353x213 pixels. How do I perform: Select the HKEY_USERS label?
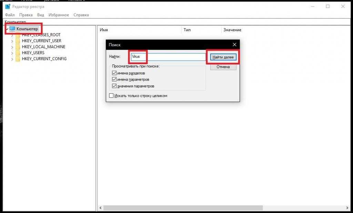coord(33,53)
